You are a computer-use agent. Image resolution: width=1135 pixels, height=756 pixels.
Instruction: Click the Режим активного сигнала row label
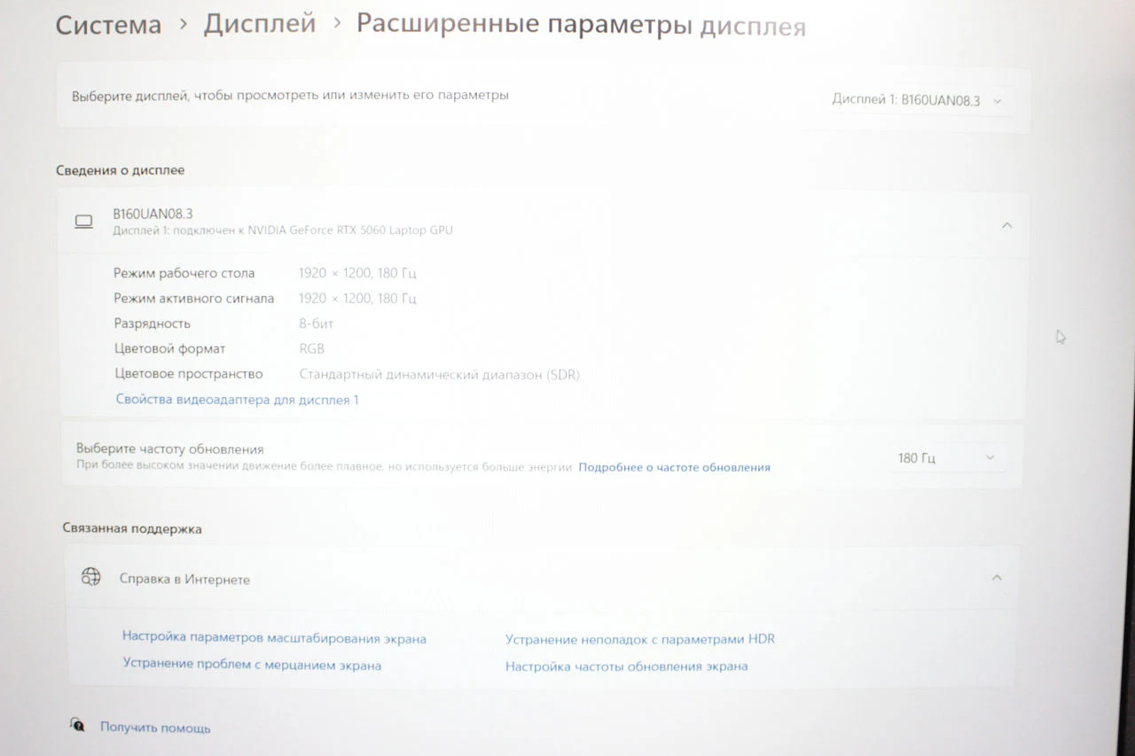click(194, 299)
